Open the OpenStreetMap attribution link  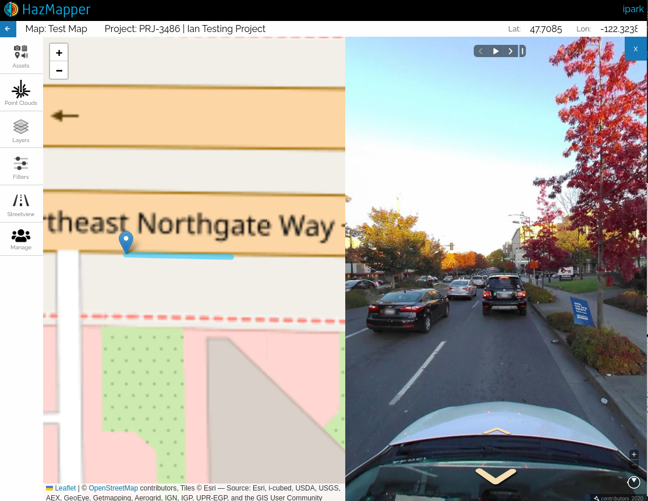tap(113, 488)
